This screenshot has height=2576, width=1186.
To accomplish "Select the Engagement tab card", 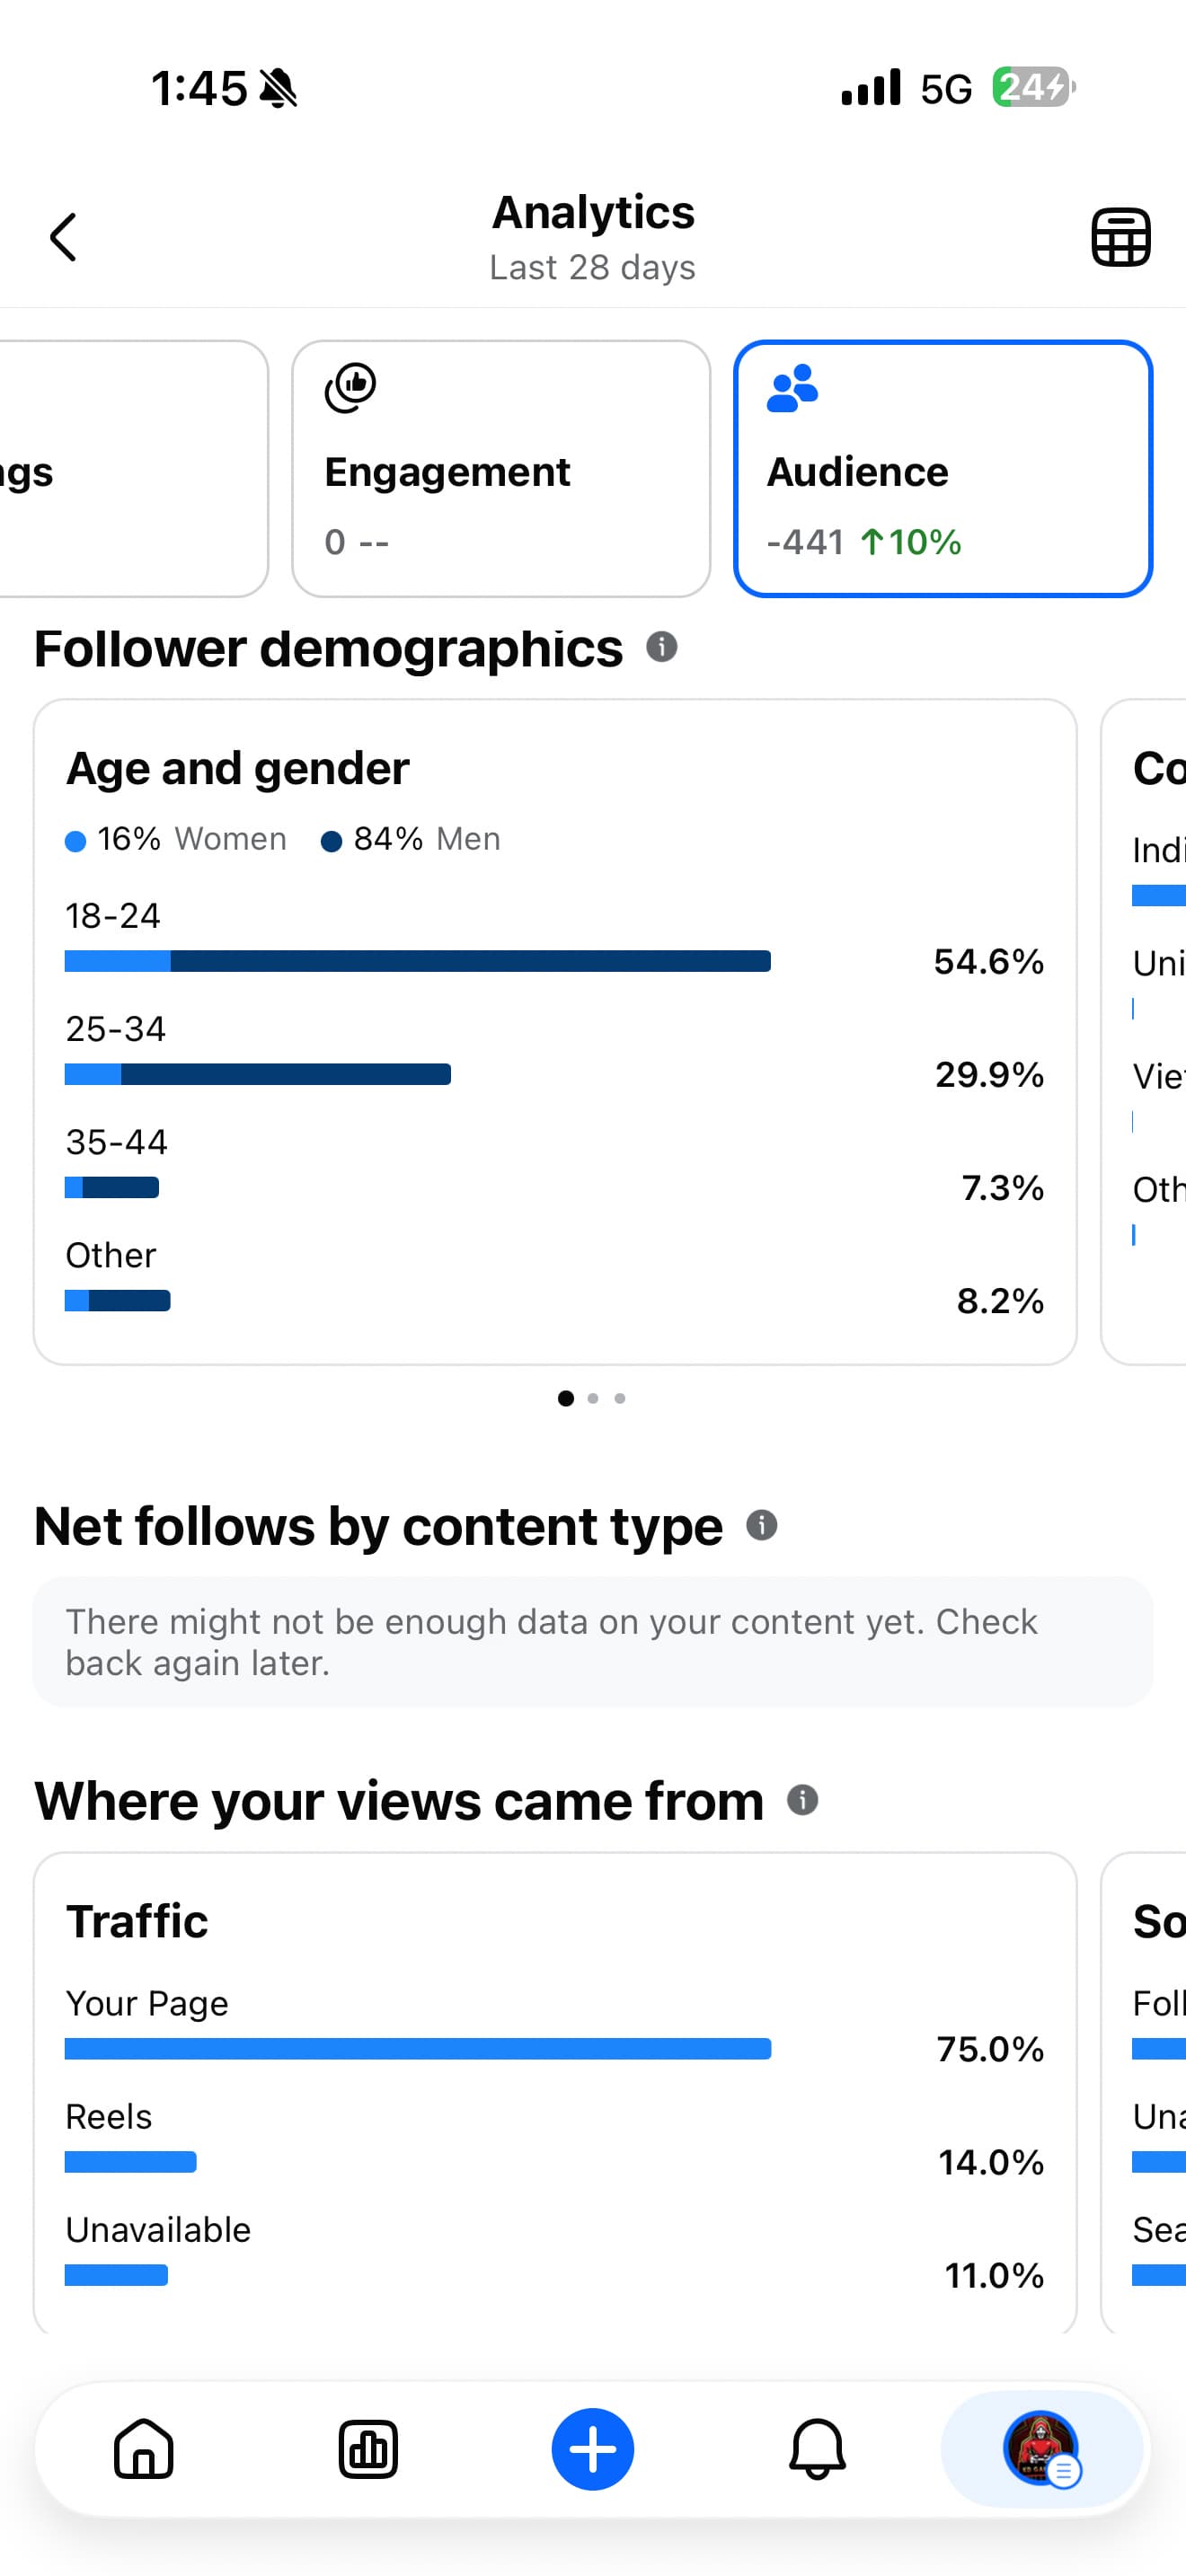I will click(x=501, y=469).
